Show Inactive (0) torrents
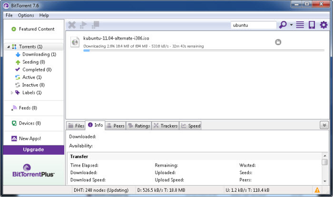This screenshot has width=333, height=197. (x=33, y=85)
